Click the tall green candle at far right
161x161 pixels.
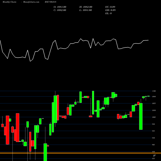click(141, 116)
